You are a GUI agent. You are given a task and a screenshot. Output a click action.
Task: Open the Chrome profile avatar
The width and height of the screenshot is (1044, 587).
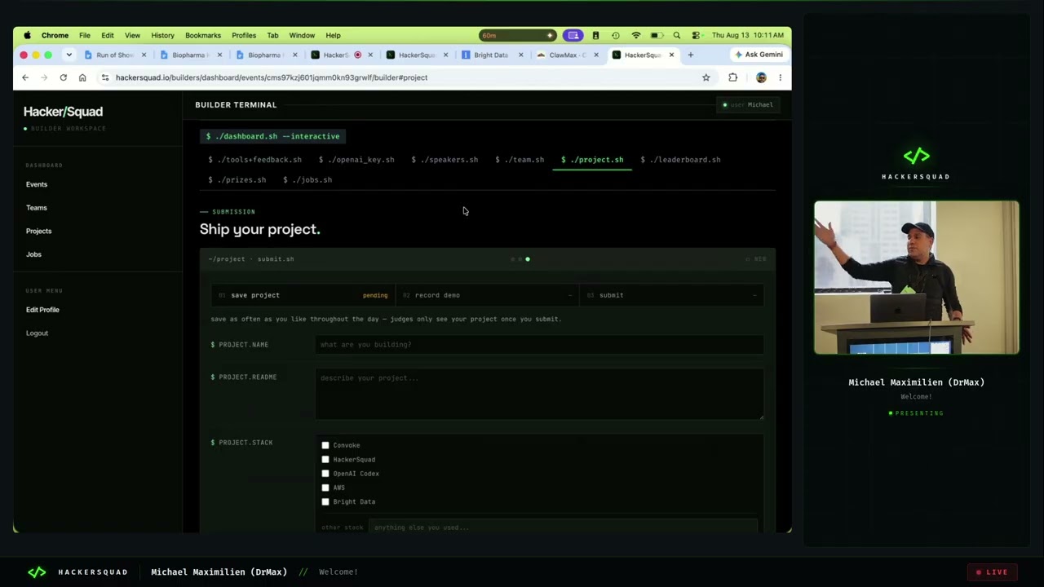point(761,77)
